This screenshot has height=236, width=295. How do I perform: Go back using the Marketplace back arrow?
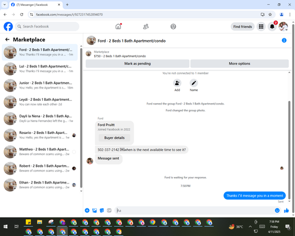[x=7, y=40]
